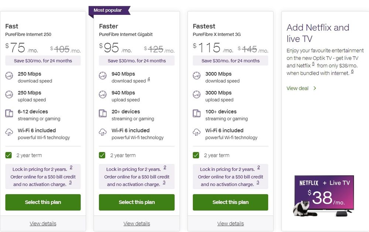Click upload speed gauge icon in Faster plan

[103, 95]
